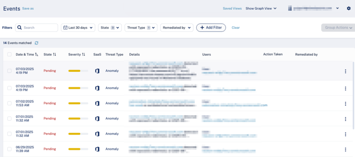Click the refresh icon beside Events matched

(37, 43)
